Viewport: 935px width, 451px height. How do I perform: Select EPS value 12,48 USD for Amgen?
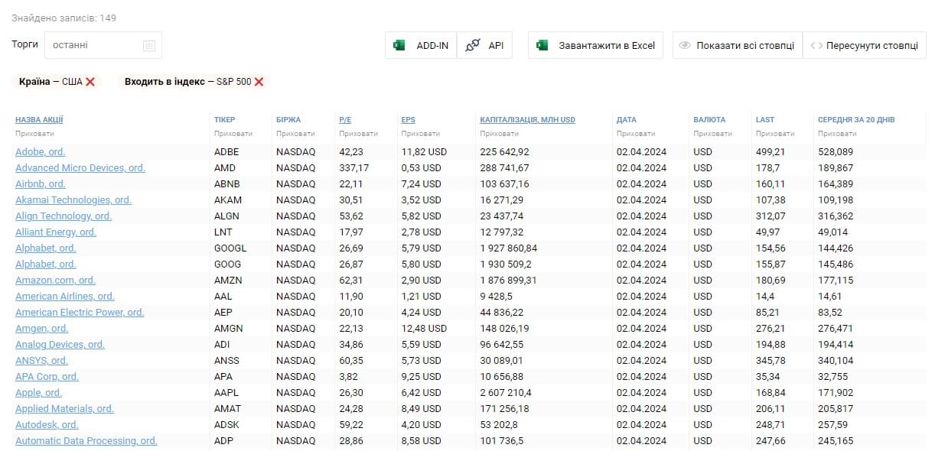[x=424, y=328]
